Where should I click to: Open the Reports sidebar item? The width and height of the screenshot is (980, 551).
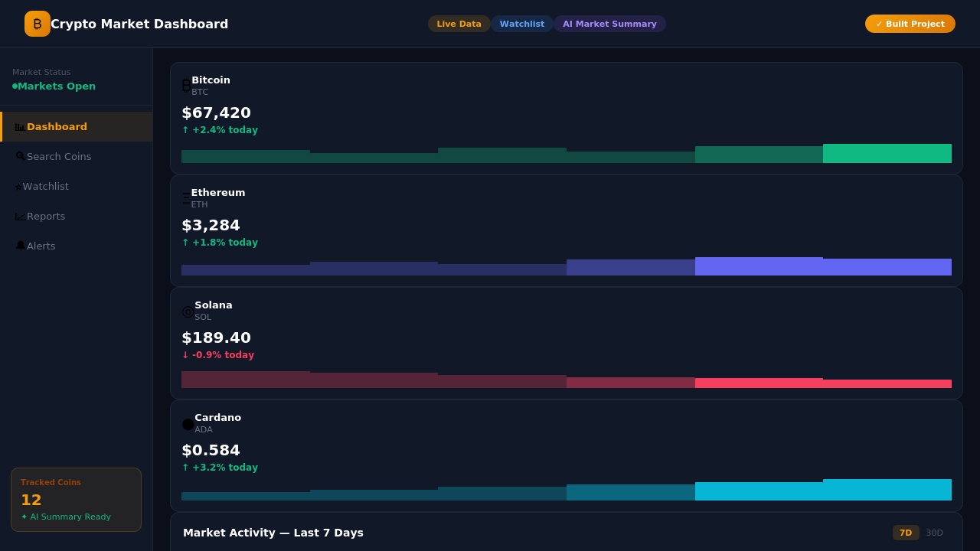click(77, 217)
